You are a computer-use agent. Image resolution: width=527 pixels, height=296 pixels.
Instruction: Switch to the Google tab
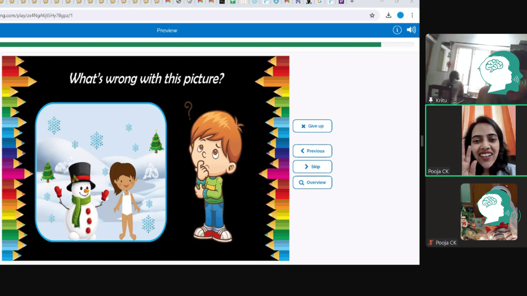coord(319,1)
